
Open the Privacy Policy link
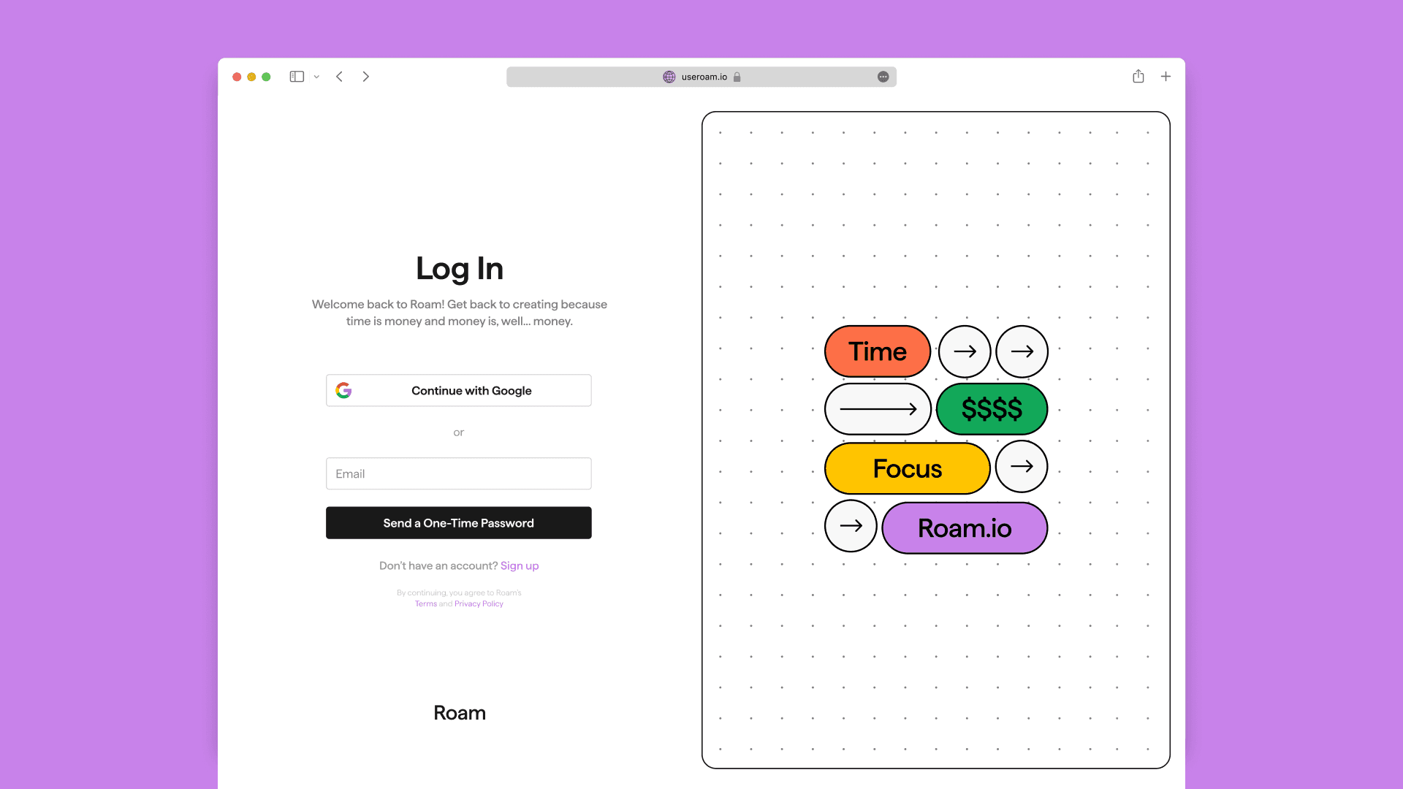[479, 603]
